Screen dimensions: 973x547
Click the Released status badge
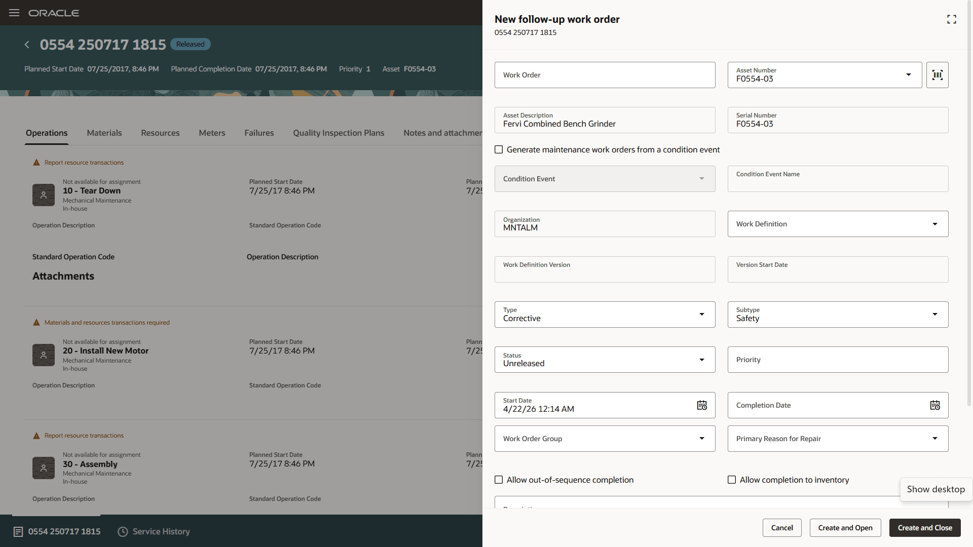point(191,44)
